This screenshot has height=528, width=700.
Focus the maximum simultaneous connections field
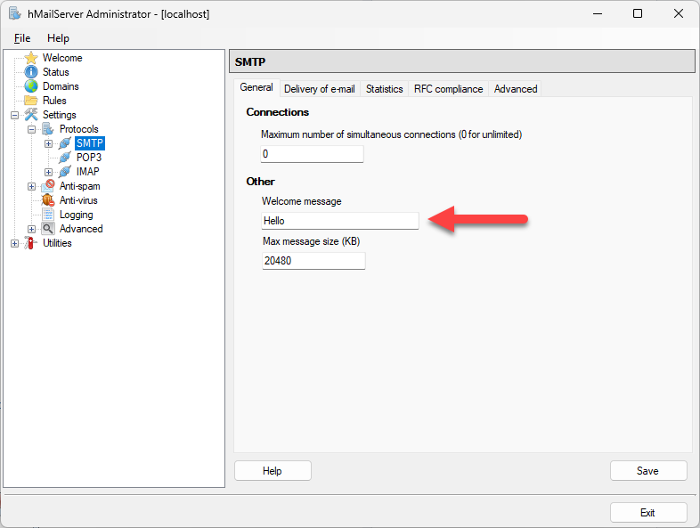[312, 154]
